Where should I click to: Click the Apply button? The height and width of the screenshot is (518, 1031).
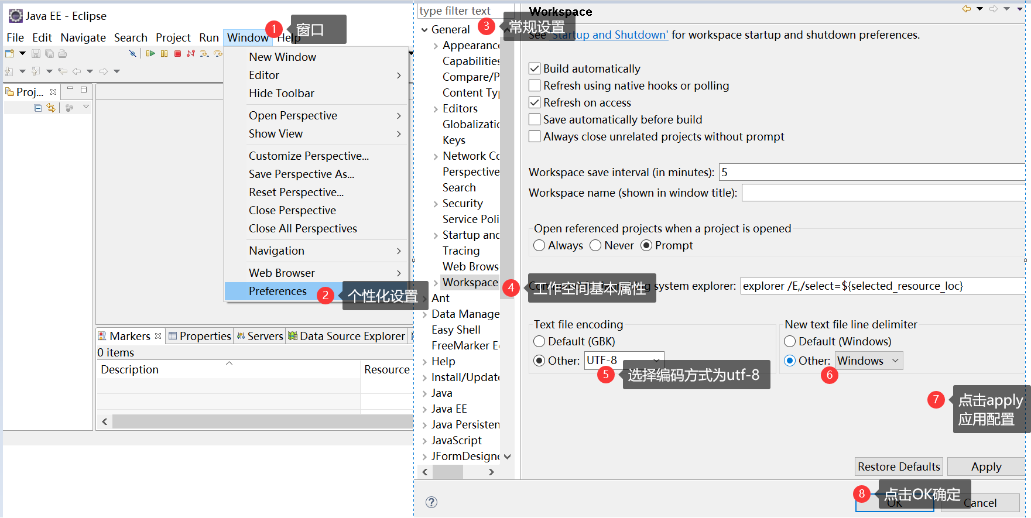coord(986,466)
